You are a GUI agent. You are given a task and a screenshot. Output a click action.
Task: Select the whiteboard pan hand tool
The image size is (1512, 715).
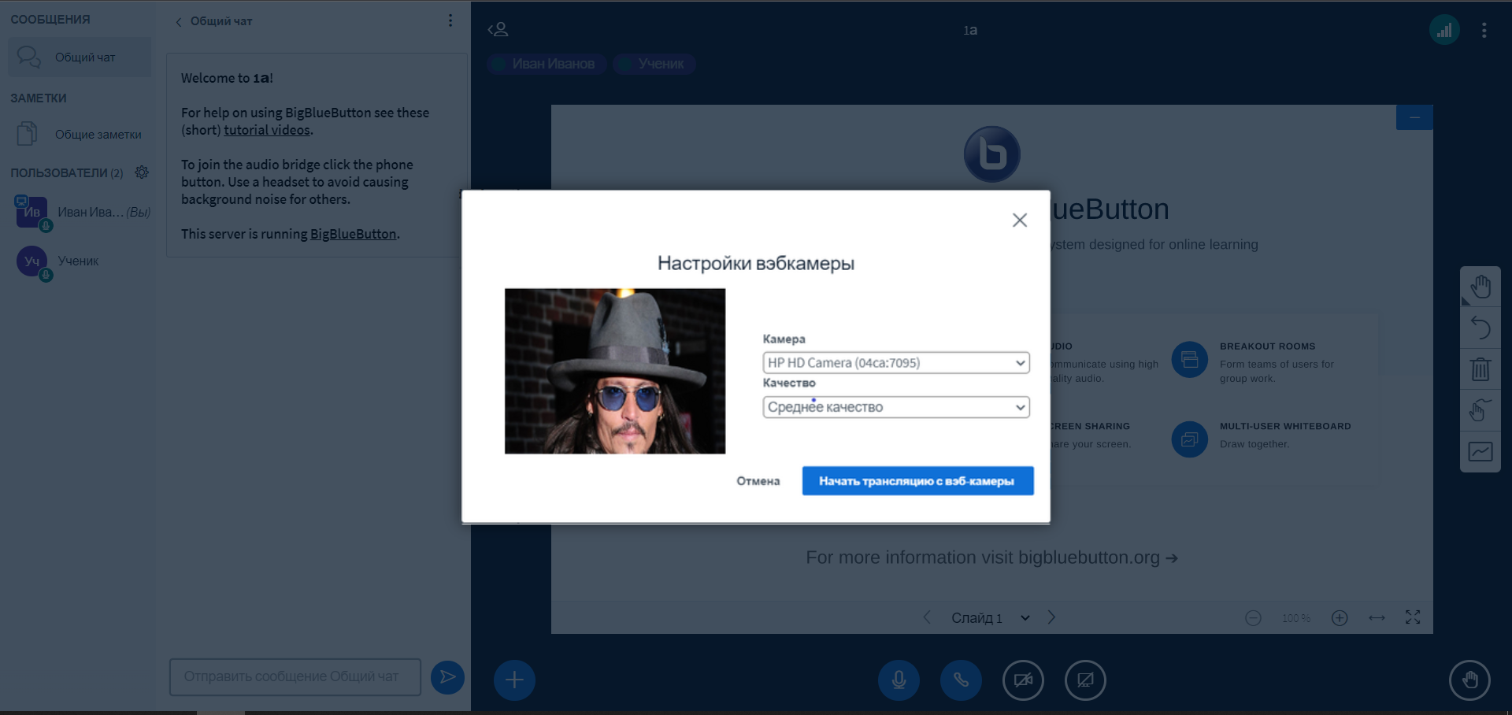pyautogui.click(x=1480, y=287)
